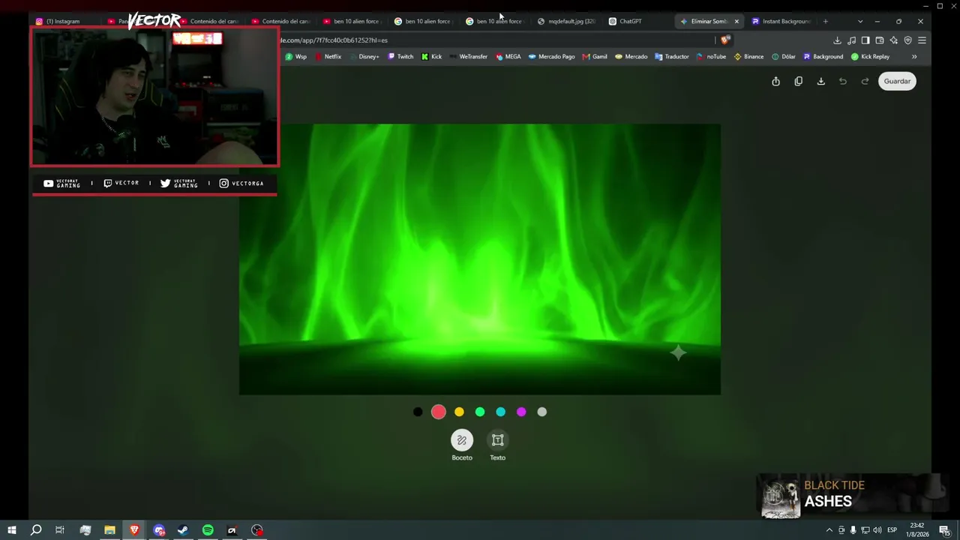The height and width of the screenshot is (540, 960).
Task: Click the music note playlist icon
Action: click(x=851, y=40)
